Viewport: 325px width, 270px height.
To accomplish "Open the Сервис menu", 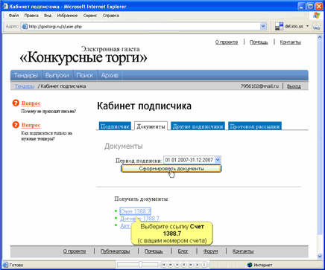I will click(90, 16).
